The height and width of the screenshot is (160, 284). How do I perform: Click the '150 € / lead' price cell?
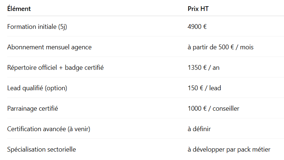point(204,88)
